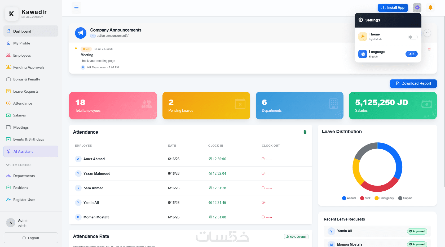
Task: Click clock-out icon in Amer Ahmad row
Action: point(263,159)
